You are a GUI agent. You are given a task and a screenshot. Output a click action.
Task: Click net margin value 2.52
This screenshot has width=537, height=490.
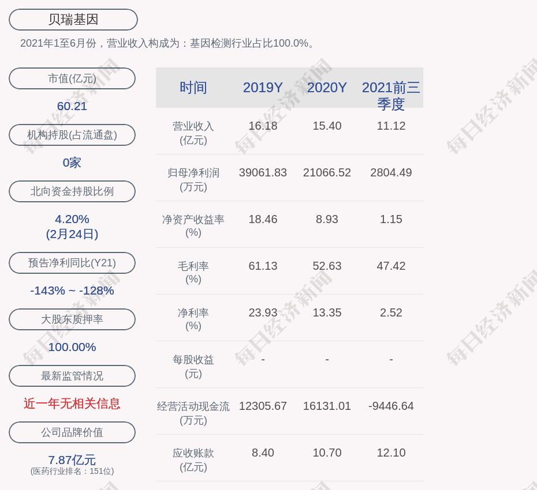pyautogui.click(x=391, y=312)
